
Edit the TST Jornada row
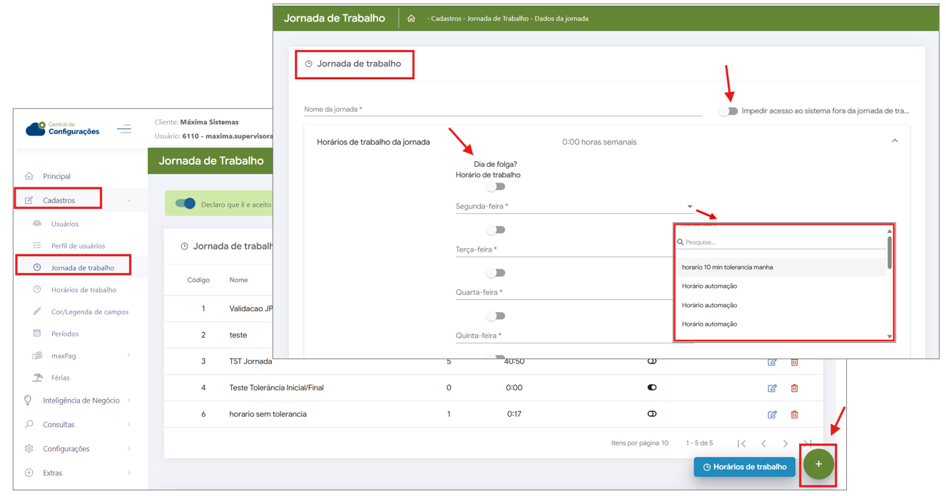pos(772,362)
